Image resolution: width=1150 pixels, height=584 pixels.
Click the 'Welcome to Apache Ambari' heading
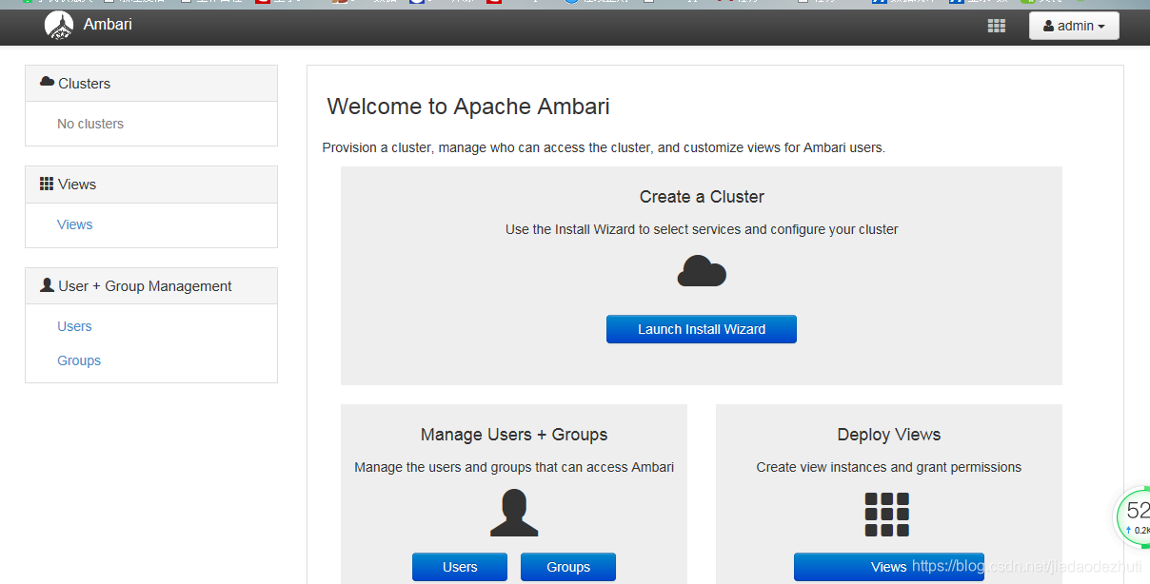coord(468,107)
